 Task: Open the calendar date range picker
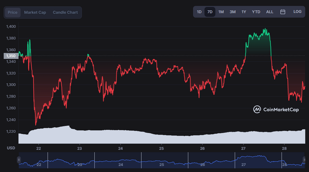click(x=283, y=12)
